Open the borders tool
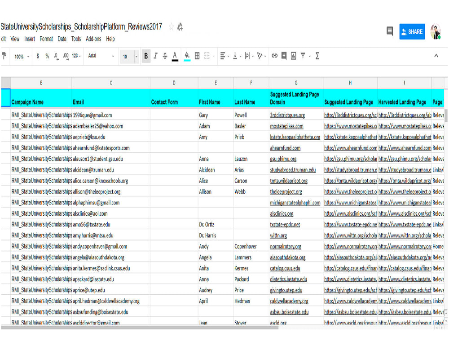The height and width of the screenshot is (337, 449). coord(197,56)
